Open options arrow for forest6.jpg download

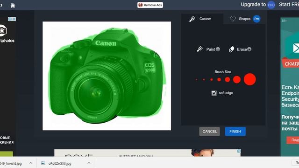[31, 163]
